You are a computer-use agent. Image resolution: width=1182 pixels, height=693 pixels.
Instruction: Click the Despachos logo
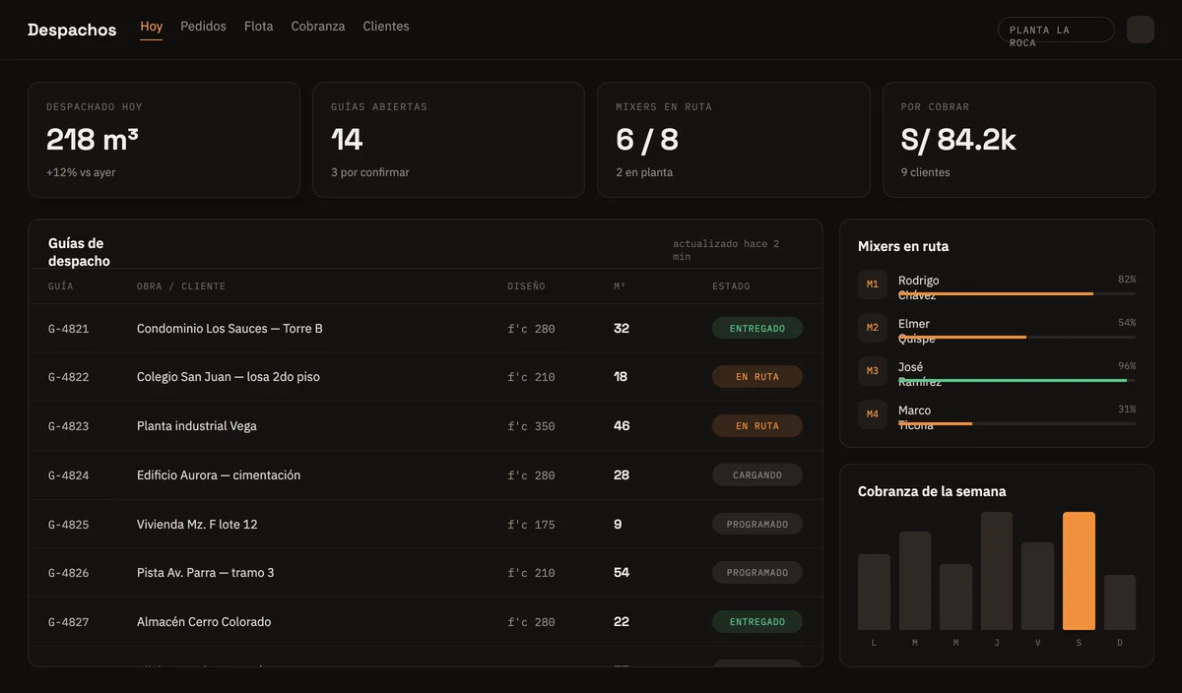click(x=72, y=30)
